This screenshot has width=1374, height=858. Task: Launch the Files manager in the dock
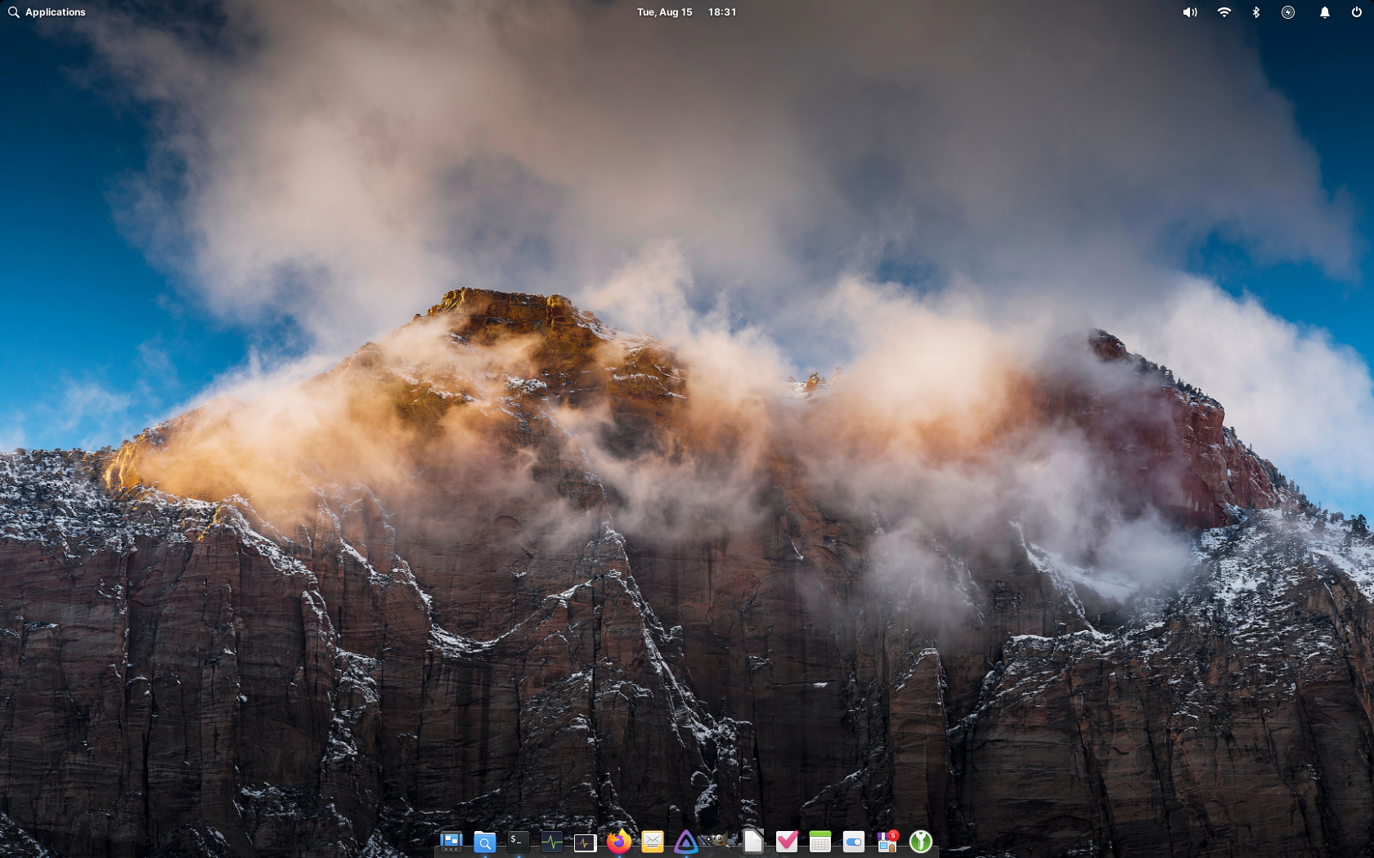[484, 842]
